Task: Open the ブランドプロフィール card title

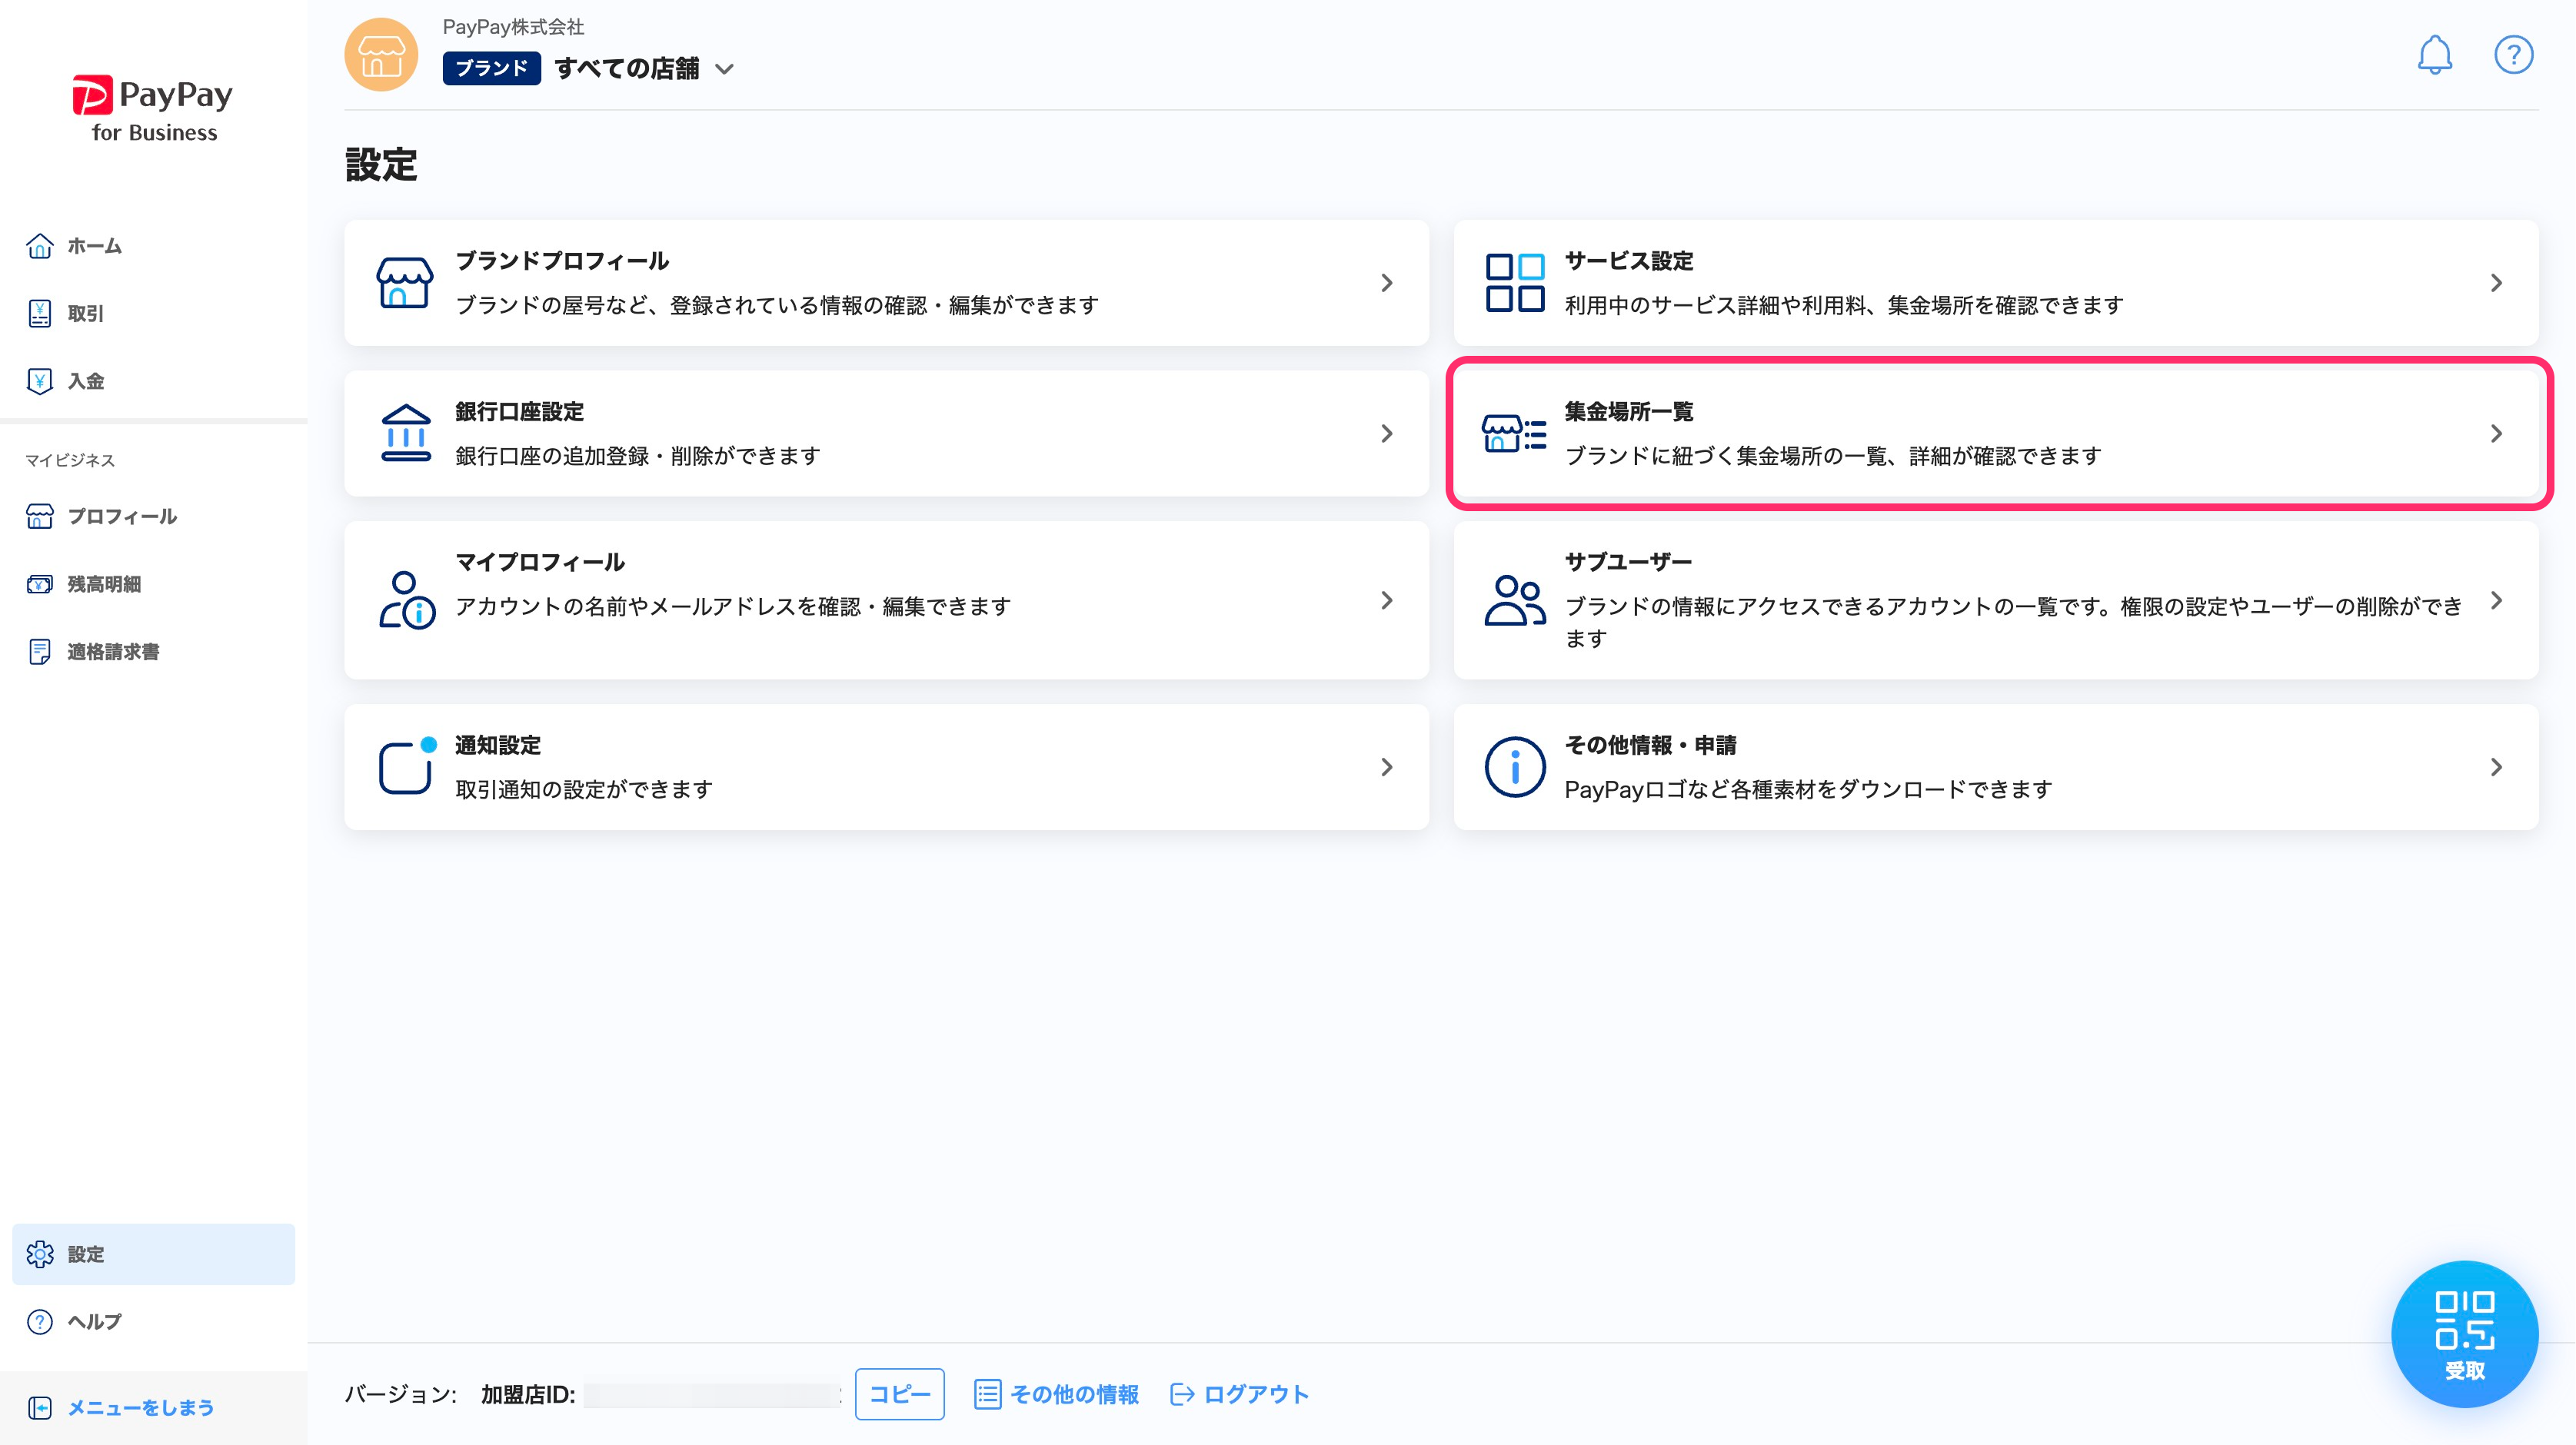Action: click(x=562, y=261)
